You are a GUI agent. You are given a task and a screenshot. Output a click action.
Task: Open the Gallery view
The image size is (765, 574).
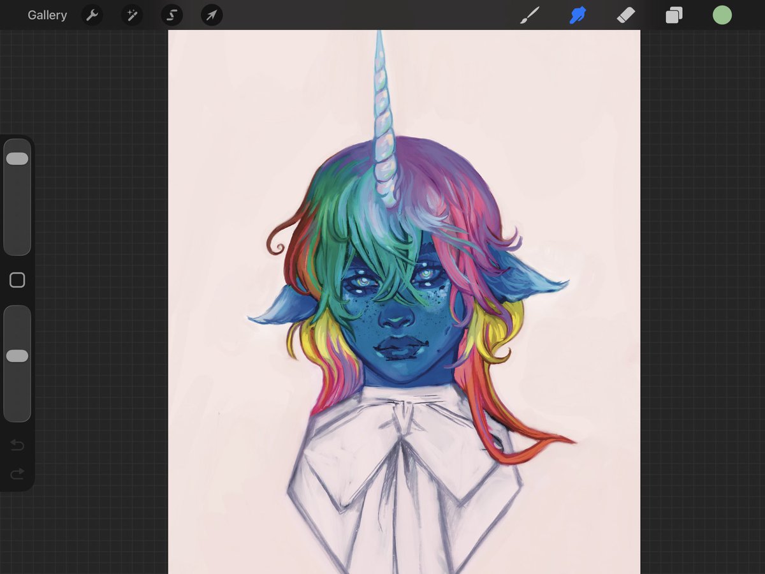click(47, 15)
